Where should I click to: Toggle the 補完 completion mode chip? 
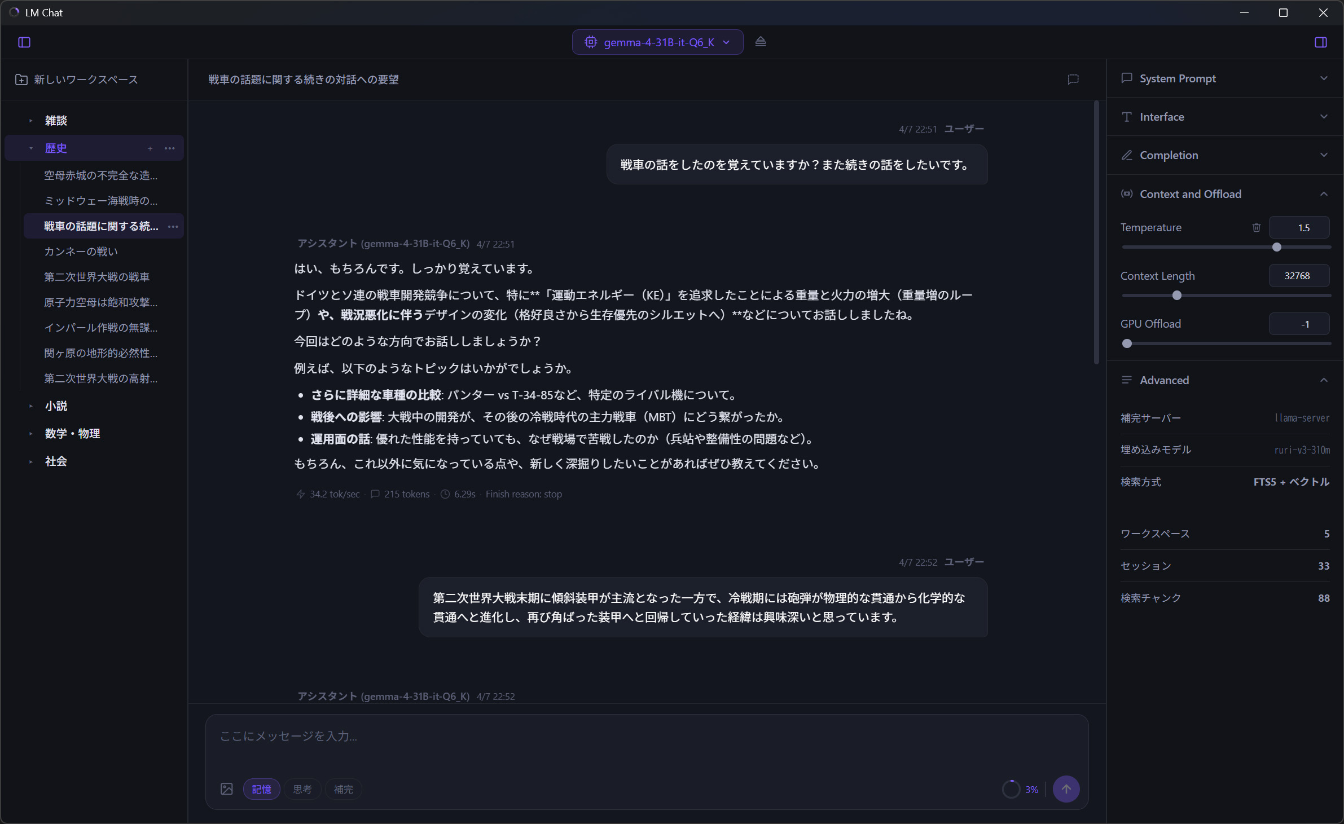(343, 789)
